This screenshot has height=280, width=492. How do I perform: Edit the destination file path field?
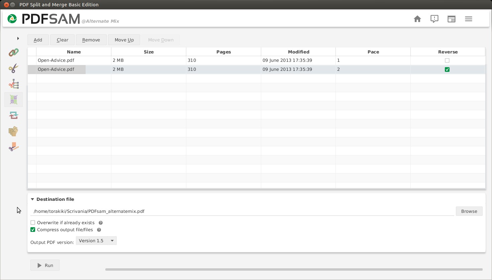(x=243, y=211)
